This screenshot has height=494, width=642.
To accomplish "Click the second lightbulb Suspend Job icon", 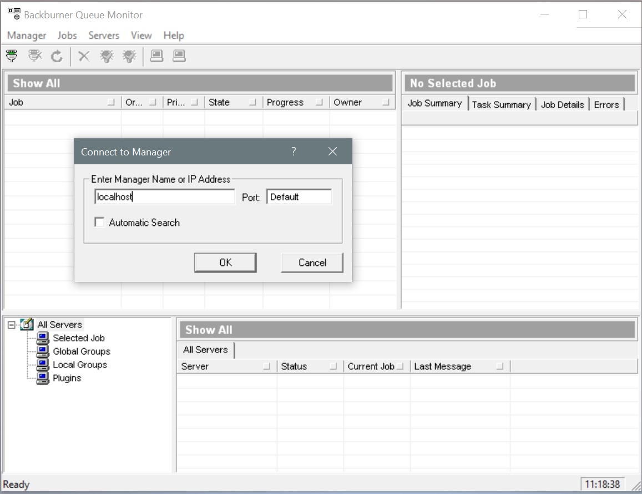I will pos(129,56).
